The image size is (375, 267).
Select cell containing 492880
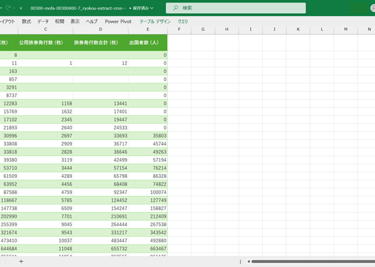148,241
